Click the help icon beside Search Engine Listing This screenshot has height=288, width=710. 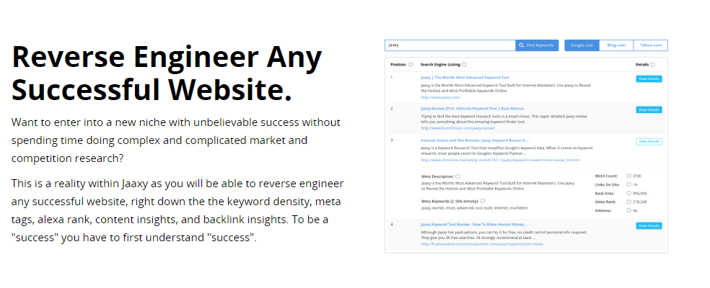[x=465, y=65]
